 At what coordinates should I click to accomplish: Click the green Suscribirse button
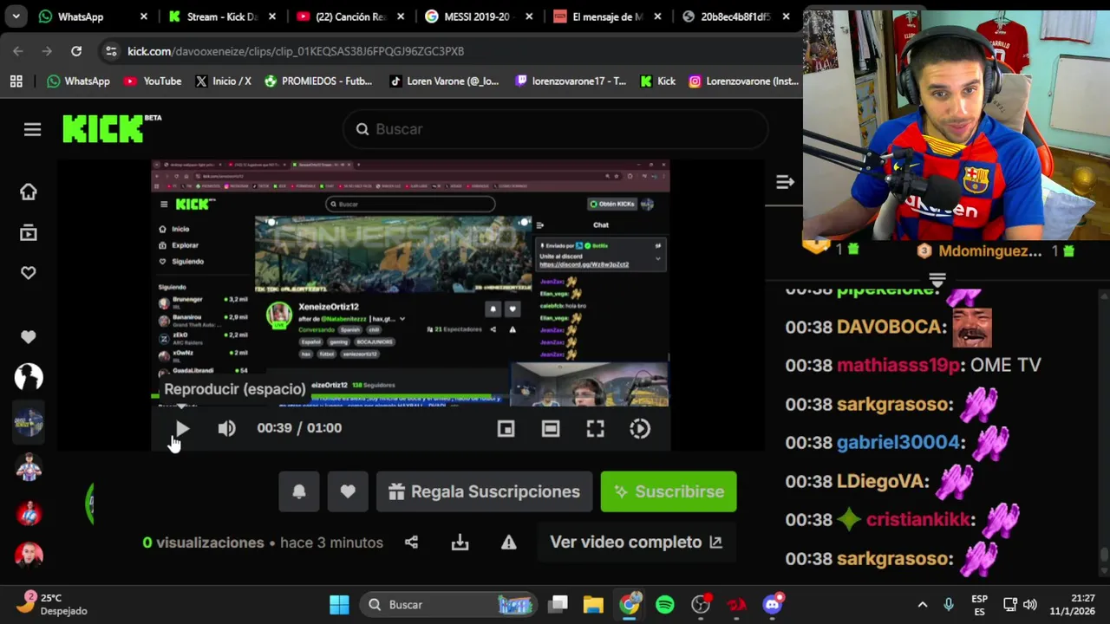pyautogui.click(x=669, y=491)
